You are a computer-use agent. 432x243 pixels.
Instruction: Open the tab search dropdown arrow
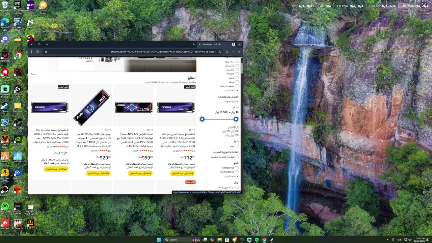coord(240,44)
